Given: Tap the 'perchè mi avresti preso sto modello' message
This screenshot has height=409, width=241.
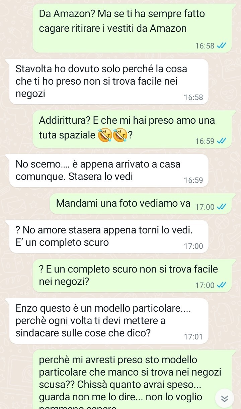Looking at the screenshot, I should [x=134, y=379].
